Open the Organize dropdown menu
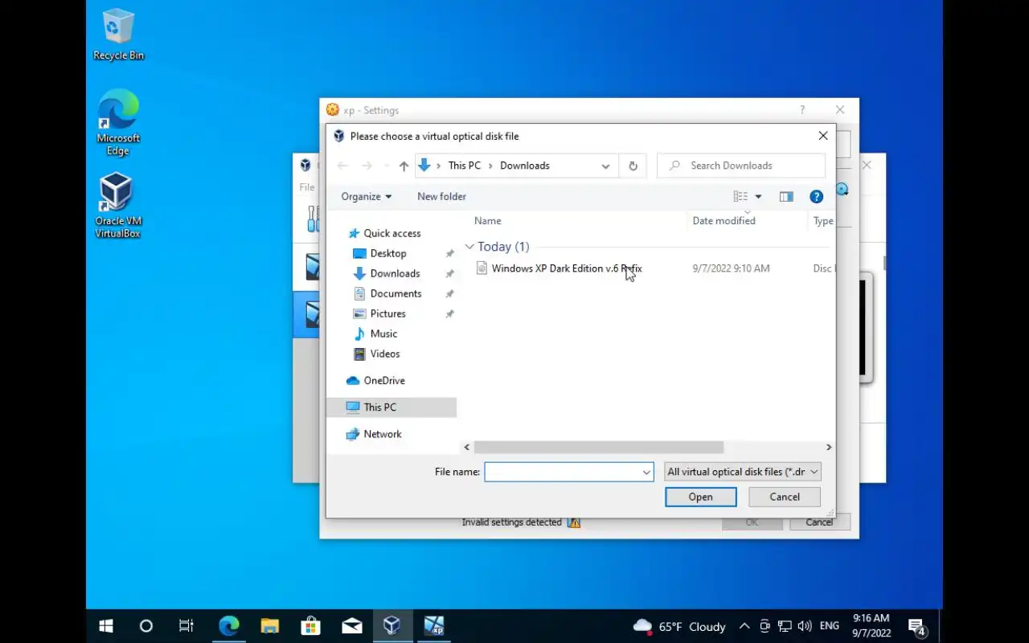1029x643 pixels. point(366,196)
